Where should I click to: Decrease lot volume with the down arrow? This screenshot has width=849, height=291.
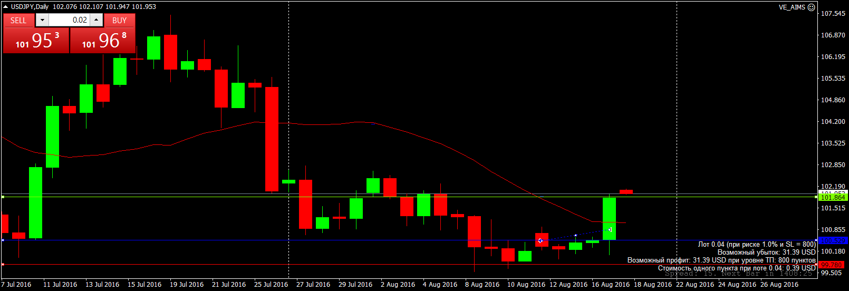(42, 20)
